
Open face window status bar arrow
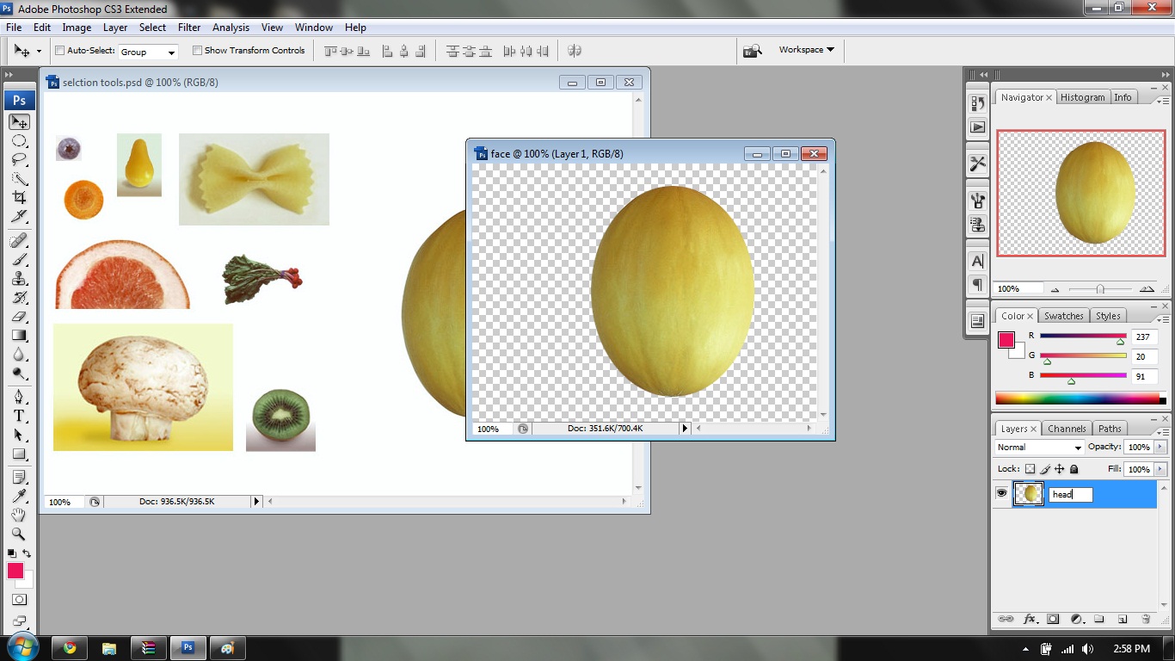[686, 428]
